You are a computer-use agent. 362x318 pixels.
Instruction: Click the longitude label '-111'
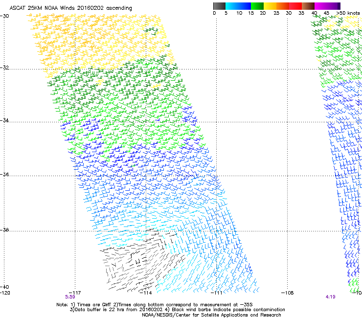[x=216, y=293]
